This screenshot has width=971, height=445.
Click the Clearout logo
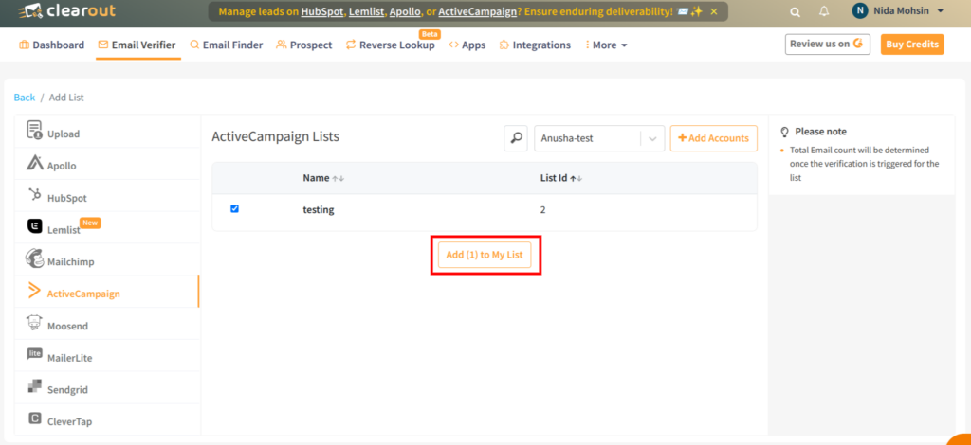click(x=67, y=11)
